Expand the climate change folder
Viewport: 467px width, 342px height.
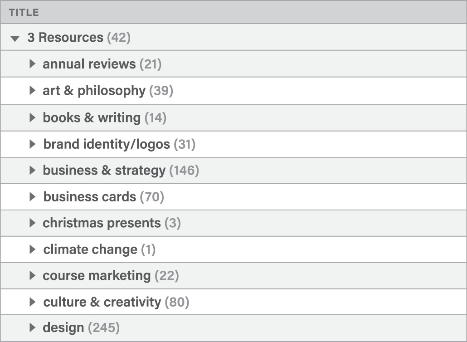click(32, 249)
